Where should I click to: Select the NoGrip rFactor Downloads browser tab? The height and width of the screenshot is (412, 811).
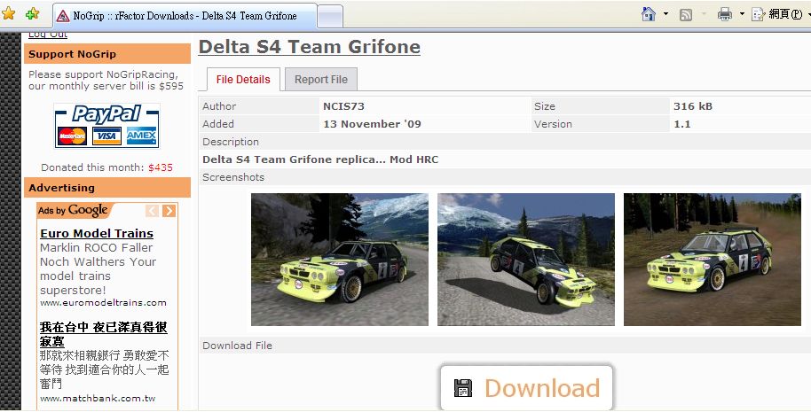185,15
